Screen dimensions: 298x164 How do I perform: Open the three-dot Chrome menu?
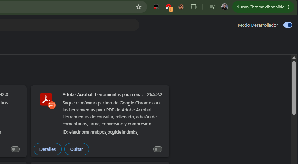tap(289, 7)
